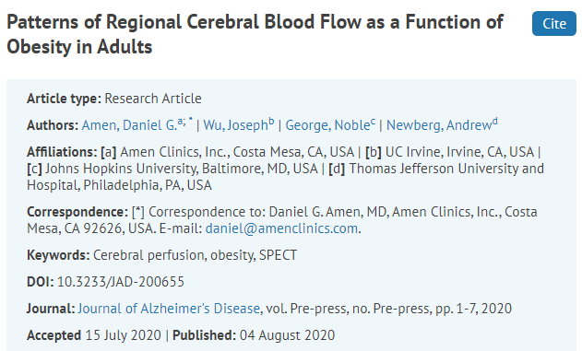Click the Research Article type text
Image resolution: width=582 pixels, height=351 pixels.
pos(153,99)
